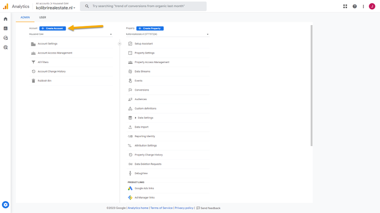The image size is (380, 213).
Task: Collapse the account column with circle arrow
Action: coord(120,44)
